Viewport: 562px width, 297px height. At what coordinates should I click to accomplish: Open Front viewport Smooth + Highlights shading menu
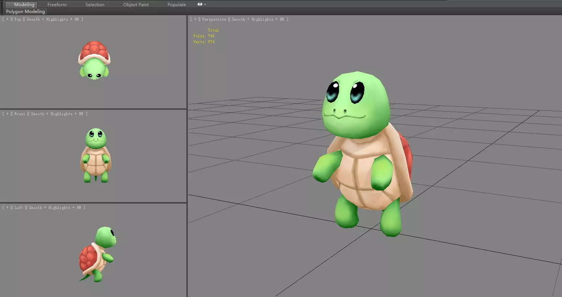click(57, 114)
